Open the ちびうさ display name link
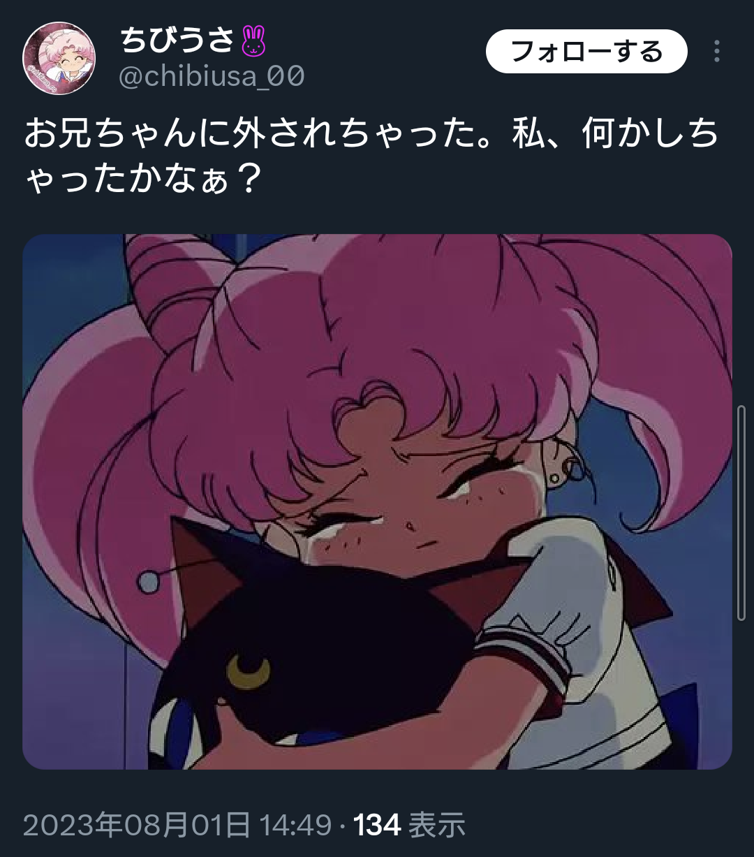 coord(177,41)
